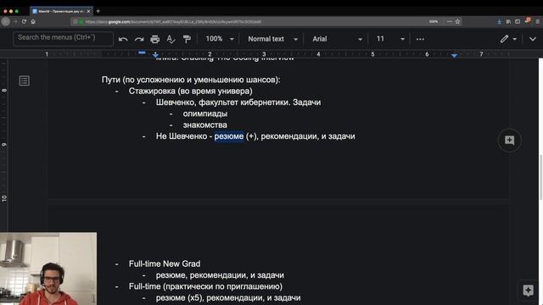Click the vertical scrollbar thumb
The height and width of the screenshot is (305, 543).
click(540, 177)
